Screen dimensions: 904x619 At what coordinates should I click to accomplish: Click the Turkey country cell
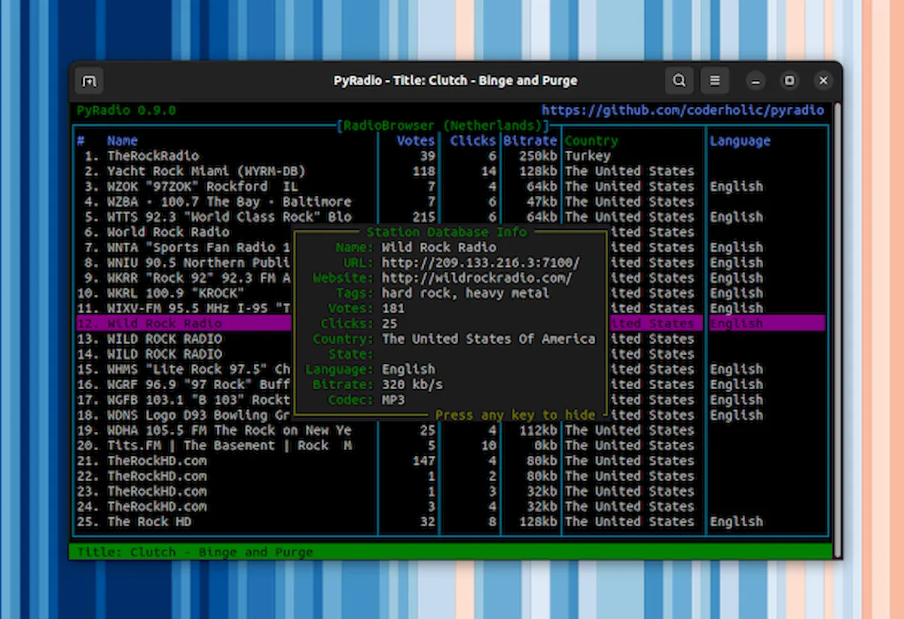point(588,156)
